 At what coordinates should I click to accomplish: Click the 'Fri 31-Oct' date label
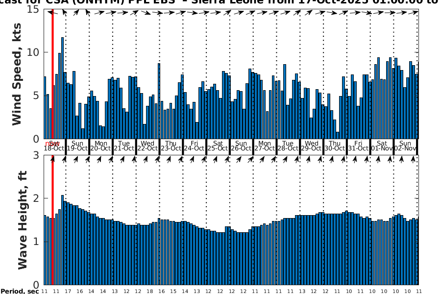pyautogui.click(x=358, y=146)
